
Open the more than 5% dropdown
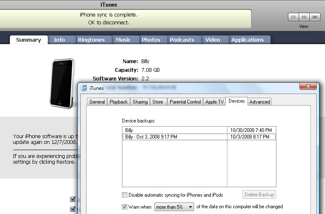pos(174,207)
